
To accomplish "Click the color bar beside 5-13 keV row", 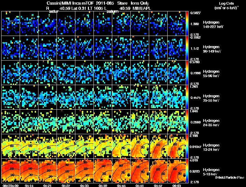I will (187, 171).
